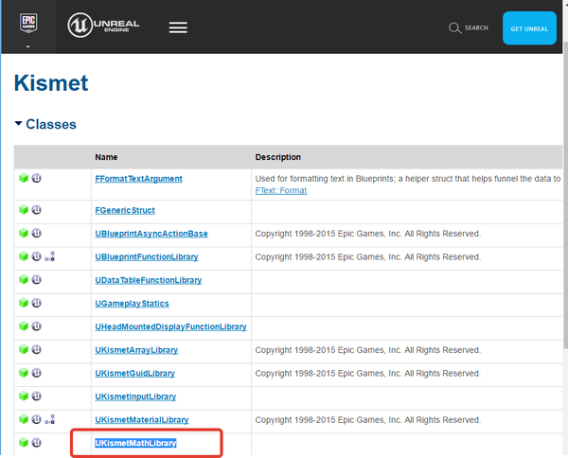Screen dimensions: 568x458
Task: Open the UKismetMathLibrary link
Action: coord(135,443)
